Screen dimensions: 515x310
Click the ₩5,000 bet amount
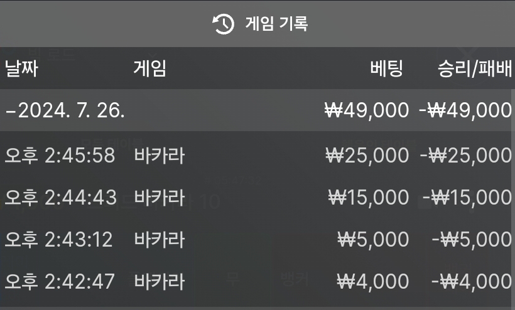coord(374,240)
